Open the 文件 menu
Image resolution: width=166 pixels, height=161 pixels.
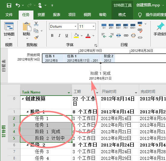[x=9, y=14]
